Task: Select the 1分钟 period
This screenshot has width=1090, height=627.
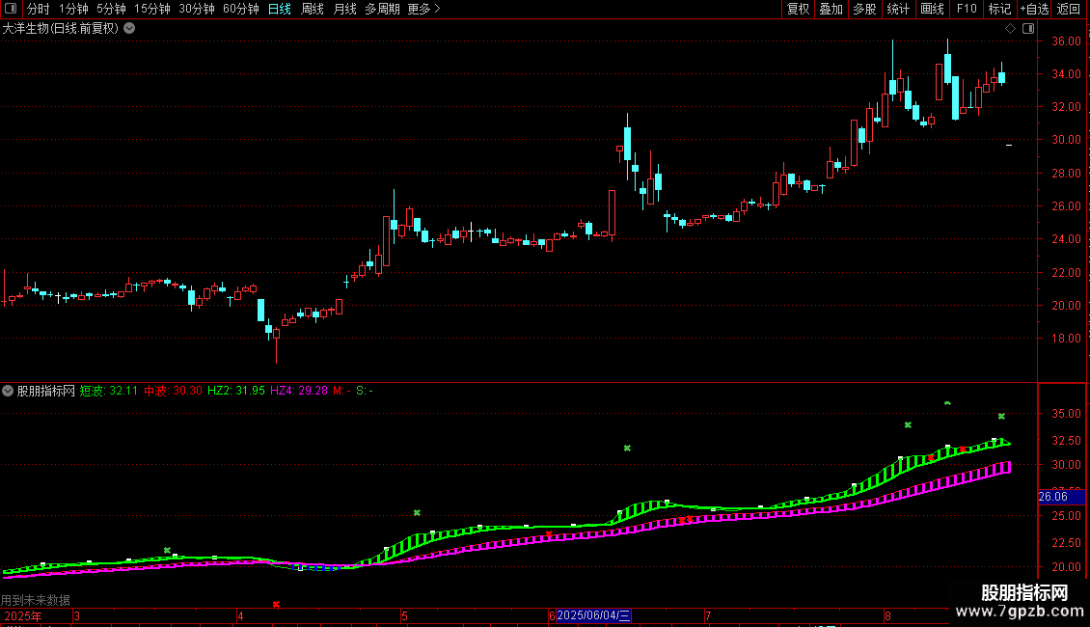Action: (x=73, y=9)
